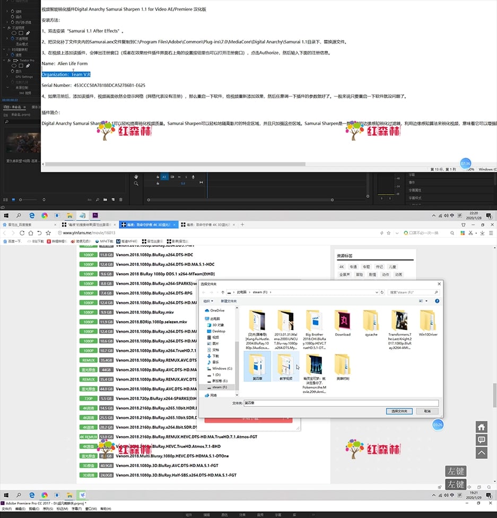The height and width of the screenshot is (518, 497).
Task: Click the 4K tag under 资源标签
Action: coord(342,266)
